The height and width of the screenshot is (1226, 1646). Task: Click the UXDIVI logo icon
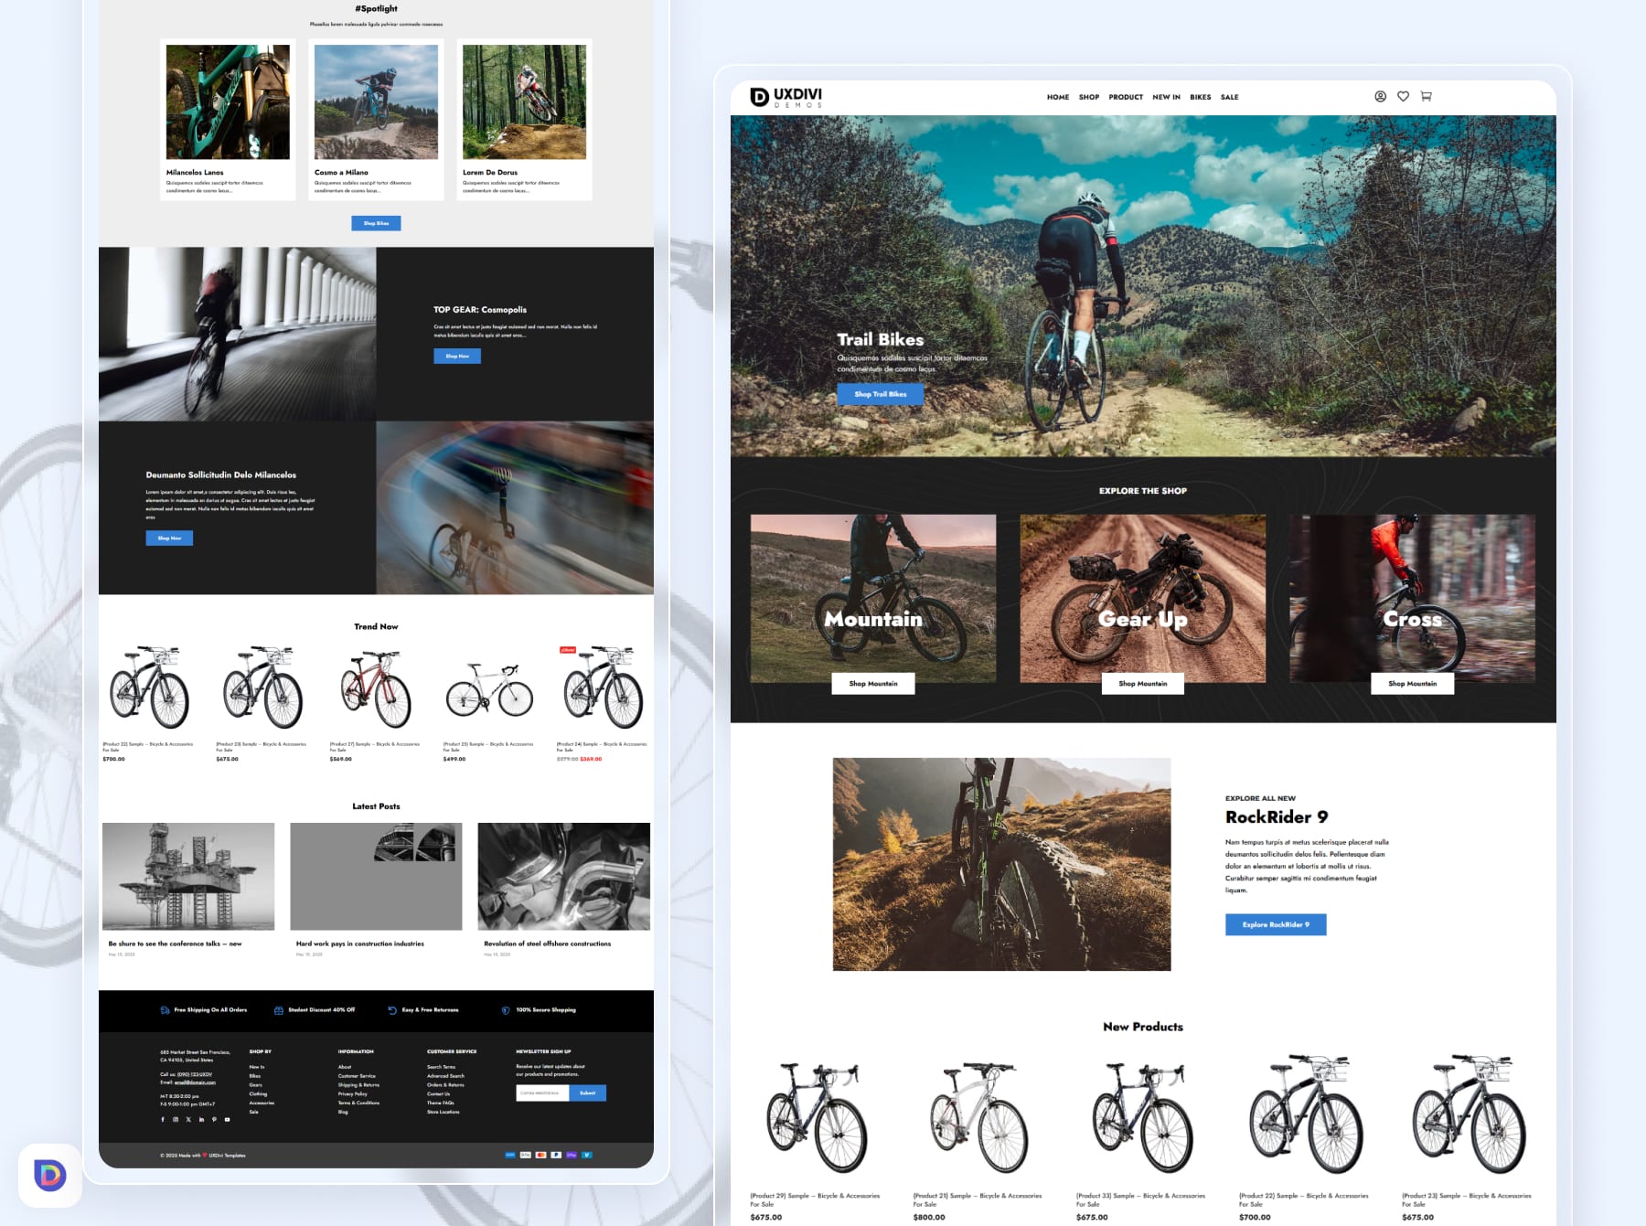tap(758, 96)
